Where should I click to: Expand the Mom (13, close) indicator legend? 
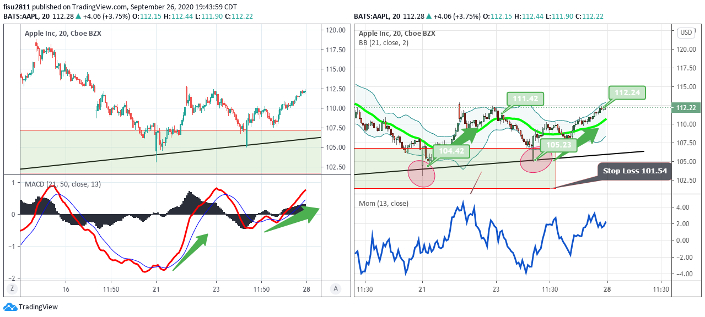[x=384, y=203]
